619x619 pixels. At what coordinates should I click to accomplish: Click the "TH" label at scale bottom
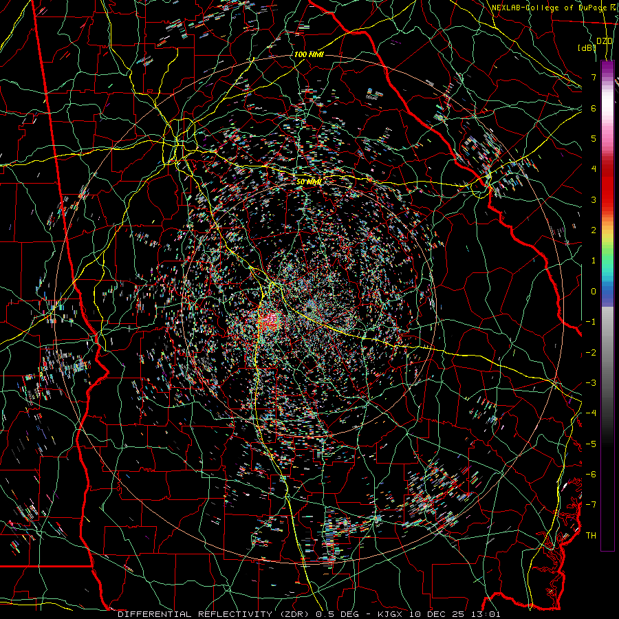click(591, 536)
